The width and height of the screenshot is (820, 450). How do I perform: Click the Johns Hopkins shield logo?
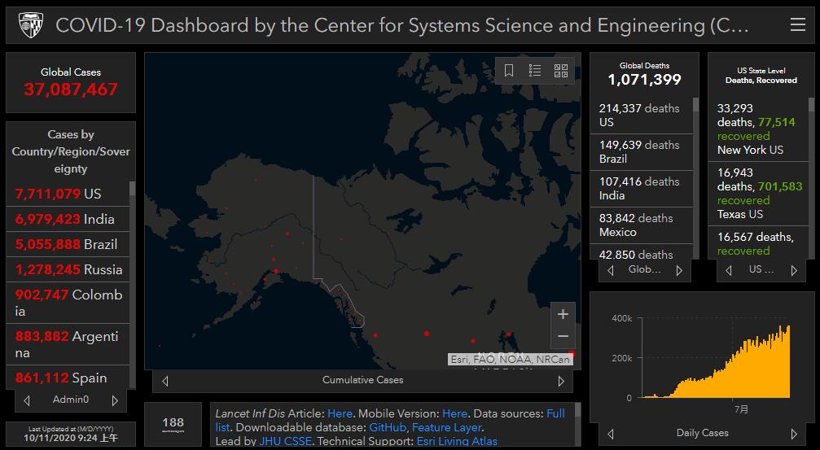tap(31, 25)
